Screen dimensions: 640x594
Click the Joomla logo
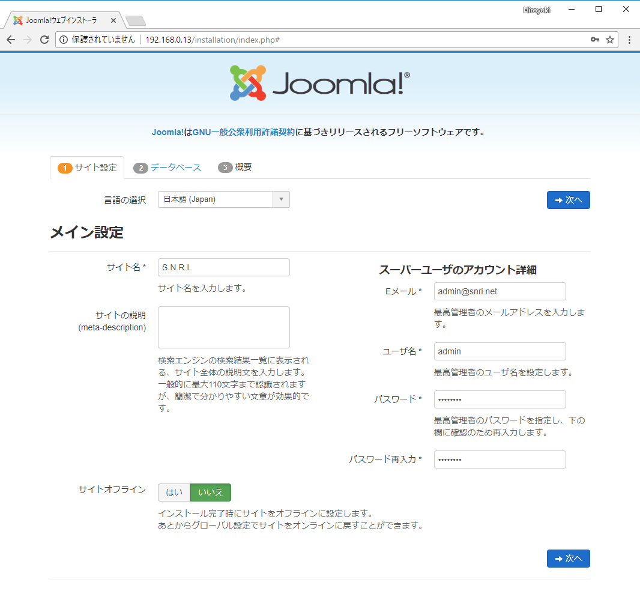pos(319,83)
